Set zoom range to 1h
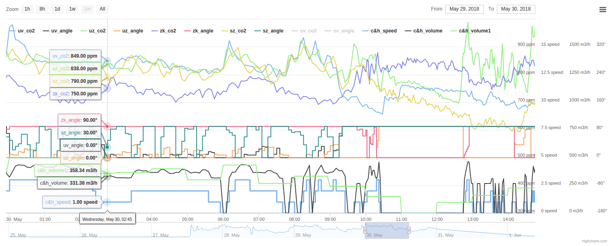 tap(27, 9)
